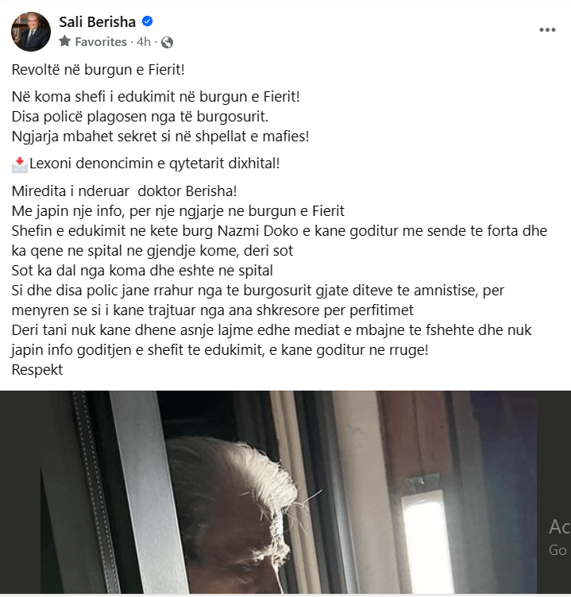Click the Favorites star icon

click(x=65, y=41)
